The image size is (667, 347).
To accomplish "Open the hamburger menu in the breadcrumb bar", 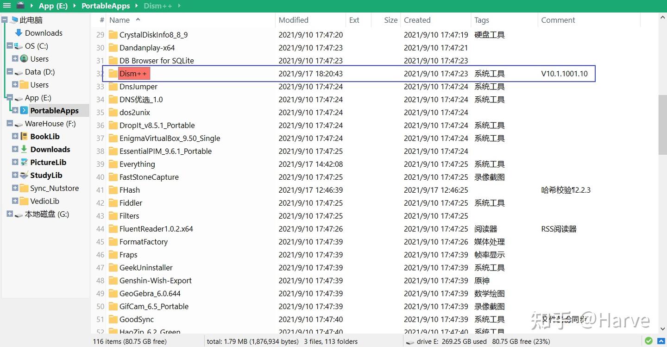I will pyautogui.click(x=6, y=6).
